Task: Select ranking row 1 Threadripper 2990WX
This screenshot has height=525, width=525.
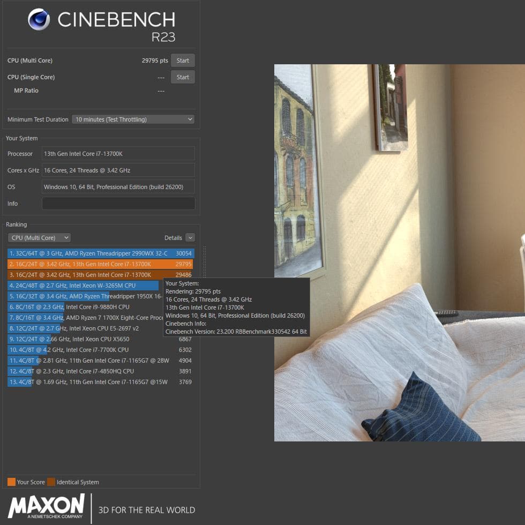Action: (101, 253)
